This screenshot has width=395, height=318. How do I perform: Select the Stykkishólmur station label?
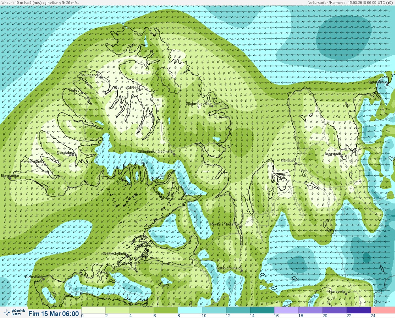[x=115, y=254]
